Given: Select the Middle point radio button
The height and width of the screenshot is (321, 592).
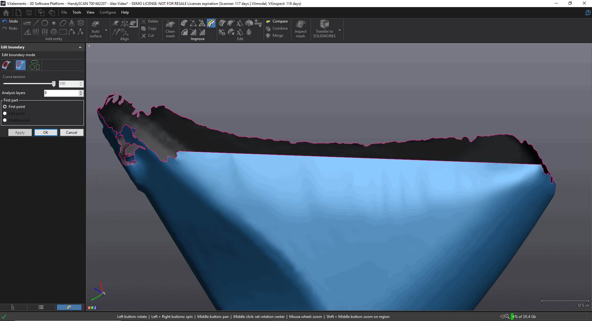Looking at the screenshot, I should click(x=5, y=120).
